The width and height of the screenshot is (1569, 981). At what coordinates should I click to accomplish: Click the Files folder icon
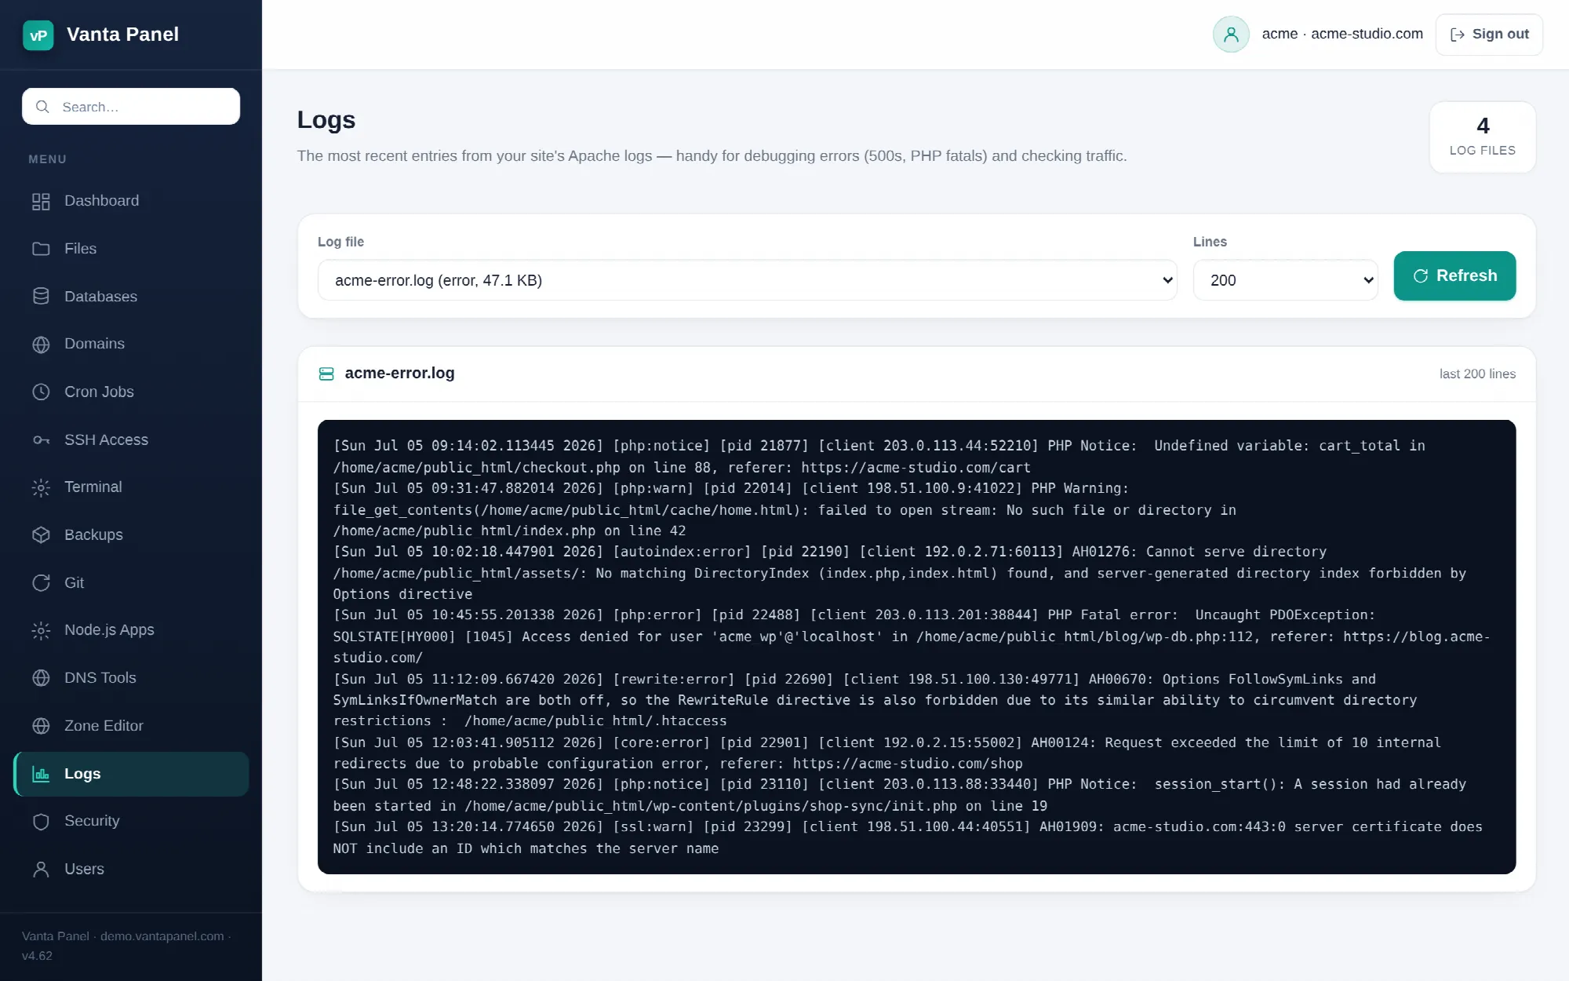[41, 249]
